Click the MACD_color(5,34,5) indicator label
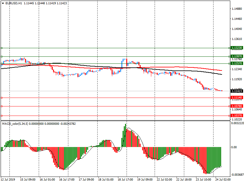The width and height of the screenshot is (244, 183). pyautogui.click(x=15, y=124)
